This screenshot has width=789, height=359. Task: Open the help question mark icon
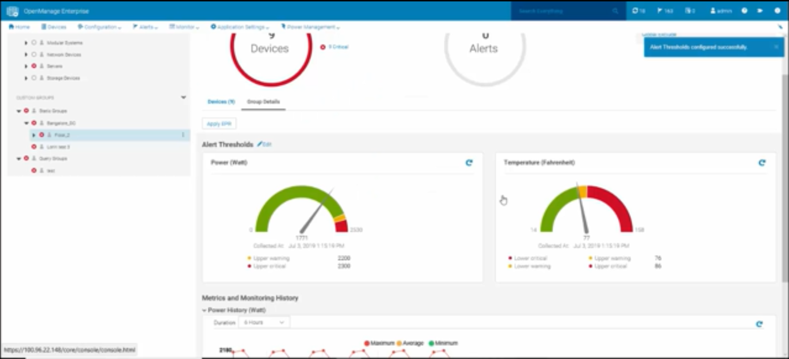point(744,10)
